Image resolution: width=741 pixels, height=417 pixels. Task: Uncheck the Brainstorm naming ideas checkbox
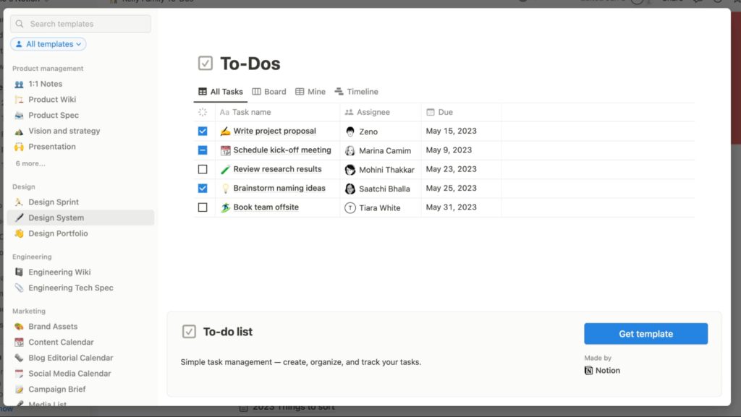click(203, 188)
